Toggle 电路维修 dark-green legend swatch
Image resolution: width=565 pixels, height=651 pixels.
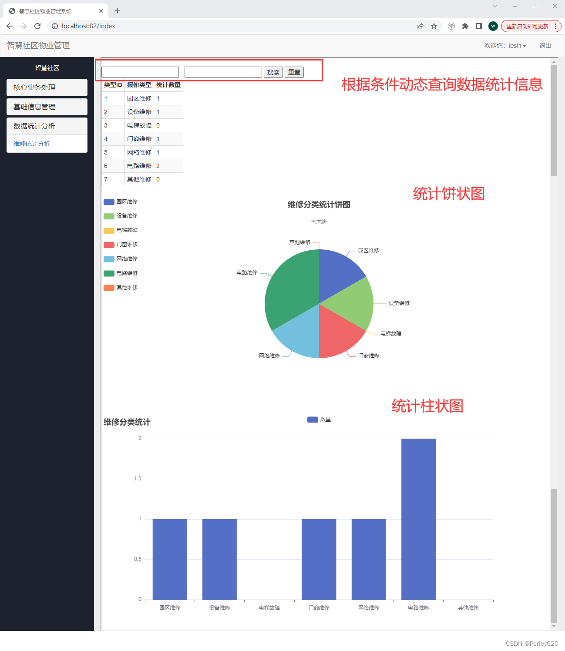(x=109, y=273)
